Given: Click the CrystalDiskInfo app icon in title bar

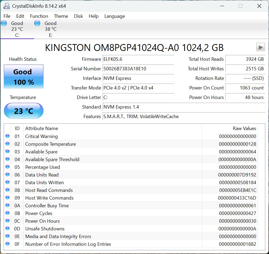Looking at the screenshot, I should (x=7, y=6).
